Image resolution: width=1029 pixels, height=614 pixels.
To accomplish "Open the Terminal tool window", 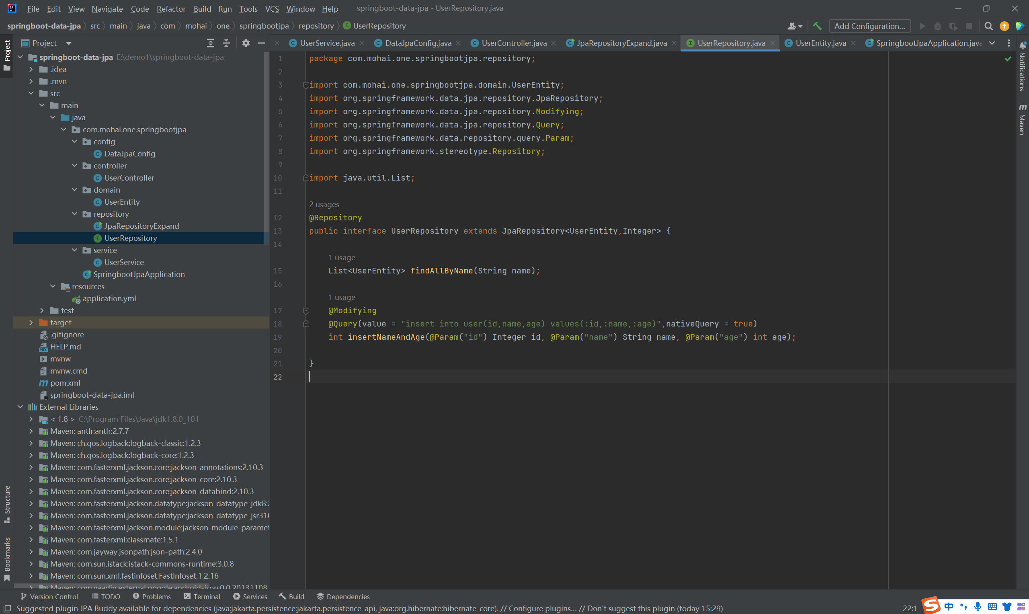I will tap(202, 596).
